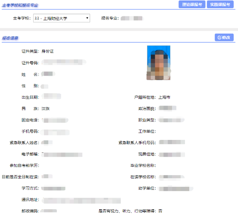Image resolution: width=238 pixels, height=220 pixels.
Task: Click the 学习方式 field label
Action: pyautogui.click(x=30, y=188)
